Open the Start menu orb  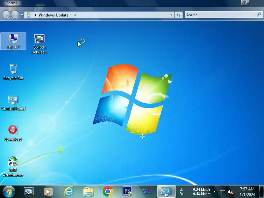tap(9, 191)
